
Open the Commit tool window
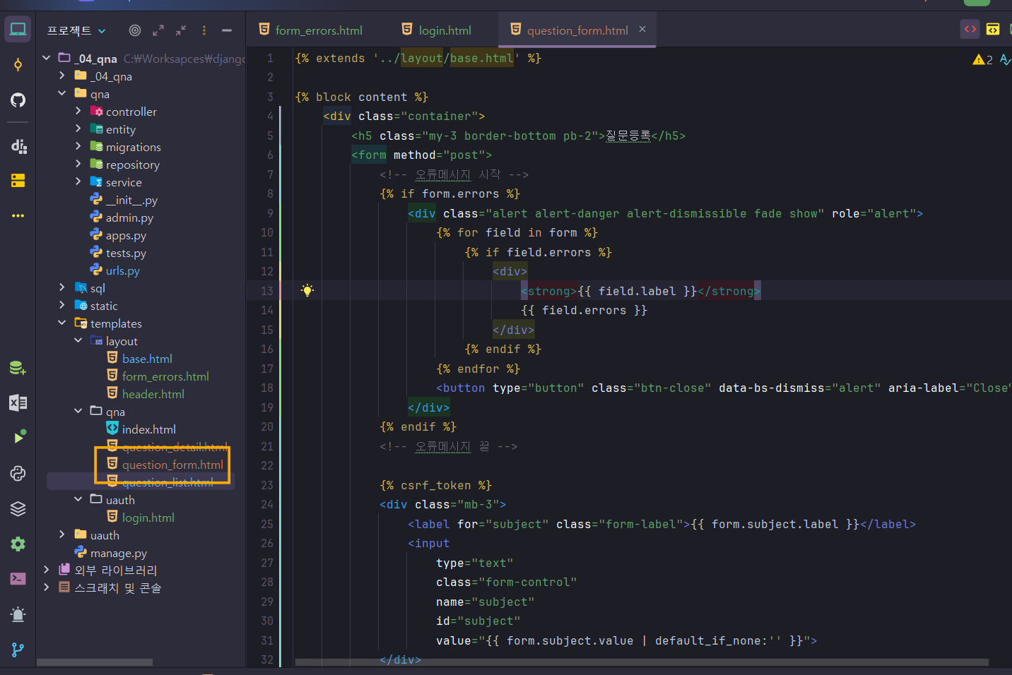[18, 65]
